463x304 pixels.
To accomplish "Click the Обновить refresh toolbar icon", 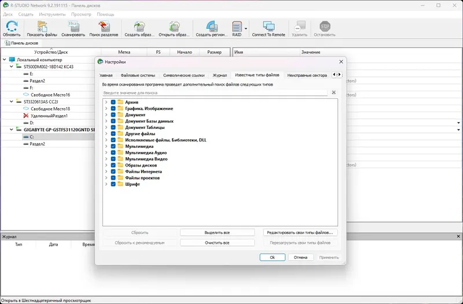I will coord(12,28).
